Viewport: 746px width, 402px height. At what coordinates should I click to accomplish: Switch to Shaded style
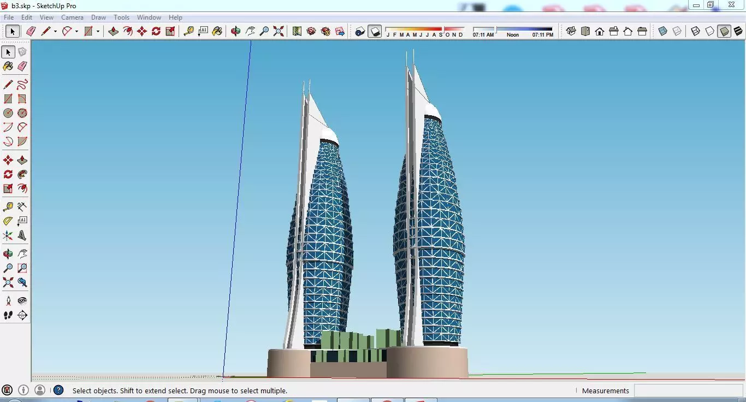point(724,31)
